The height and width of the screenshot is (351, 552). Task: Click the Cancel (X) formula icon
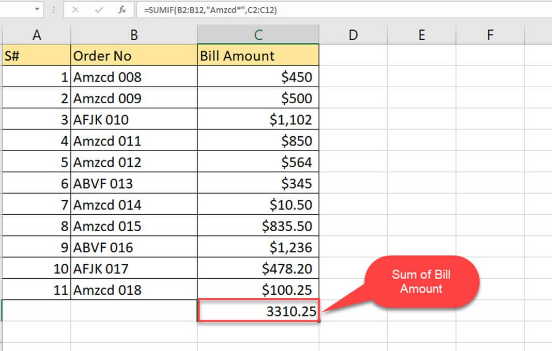(x=75, y=10)
